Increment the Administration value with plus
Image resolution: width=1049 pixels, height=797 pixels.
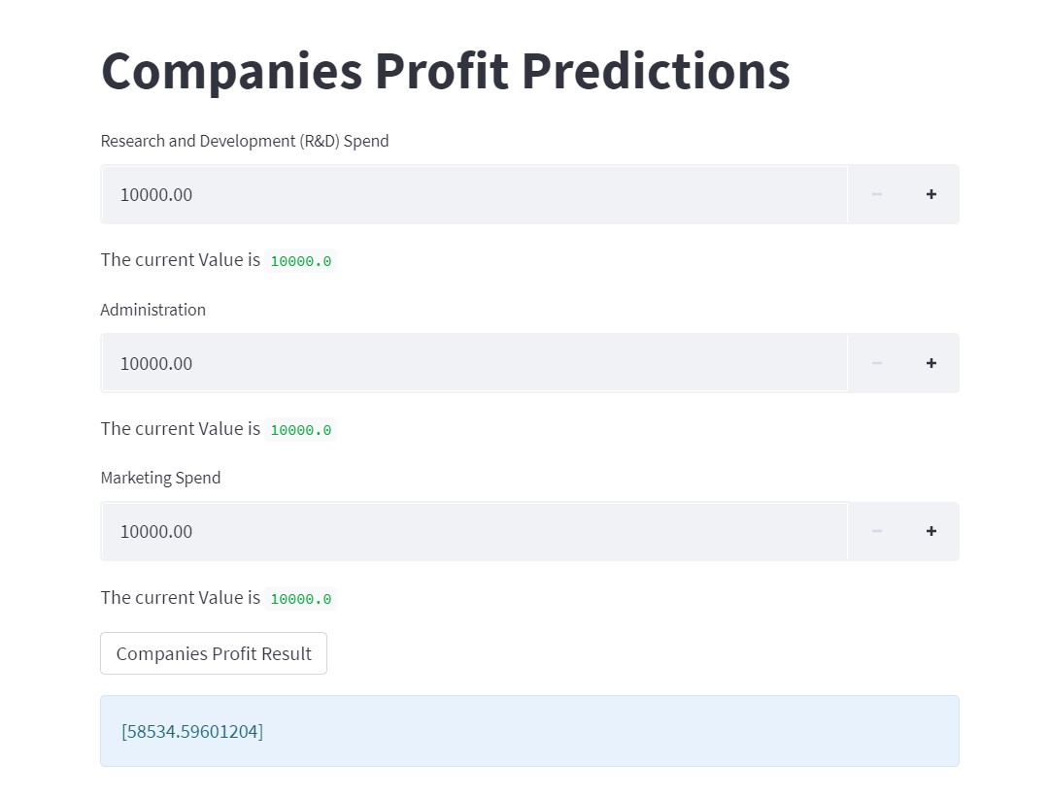pyautogui.click(x=931, y=362)
